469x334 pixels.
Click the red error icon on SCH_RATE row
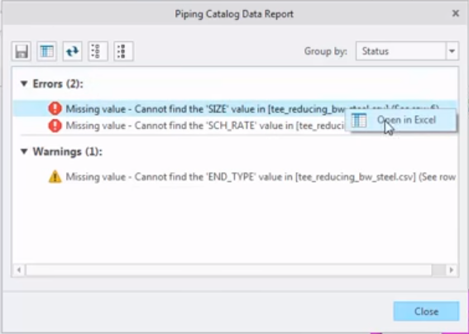pyautogui.click(x=55, y=126)
